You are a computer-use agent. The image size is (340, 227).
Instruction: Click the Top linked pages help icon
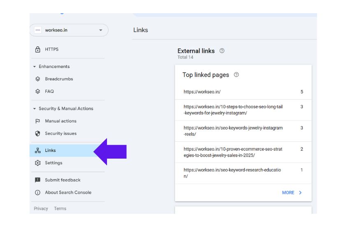point(236,75)
